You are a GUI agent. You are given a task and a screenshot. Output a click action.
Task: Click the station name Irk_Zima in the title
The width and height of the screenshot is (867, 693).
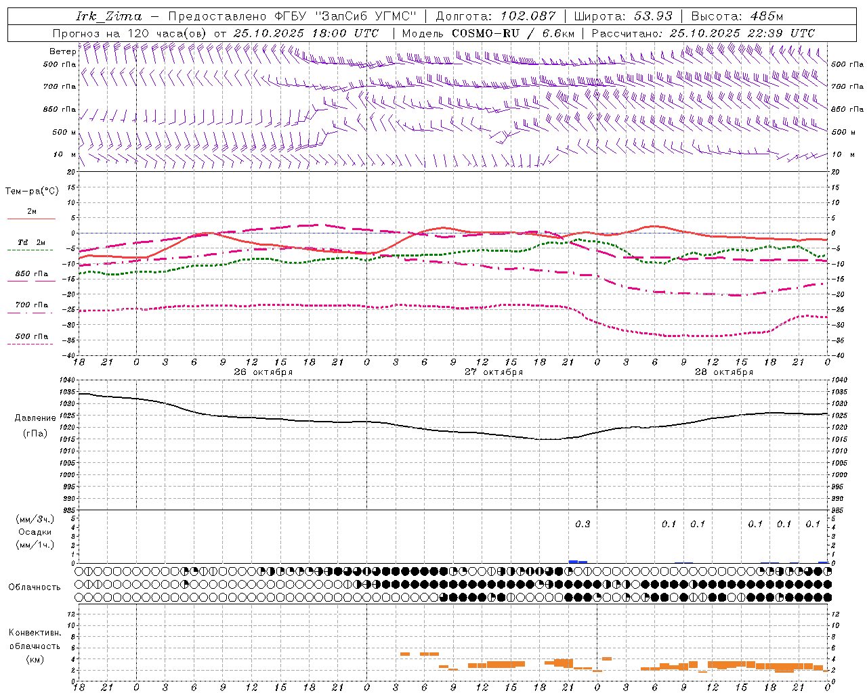(x=109, y=16)
